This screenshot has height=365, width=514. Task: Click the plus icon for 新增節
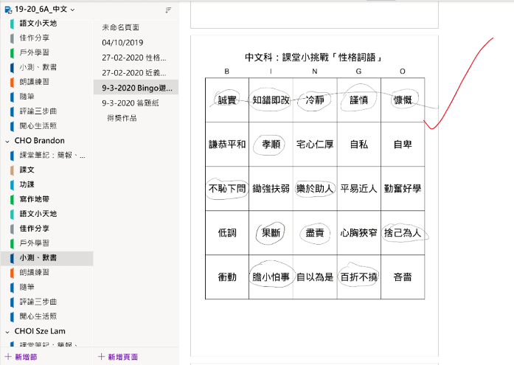pyautogui.click(x=7, y=357)
